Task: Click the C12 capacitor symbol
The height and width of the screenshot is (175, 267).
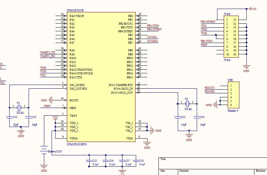Action: click(29, 117)
